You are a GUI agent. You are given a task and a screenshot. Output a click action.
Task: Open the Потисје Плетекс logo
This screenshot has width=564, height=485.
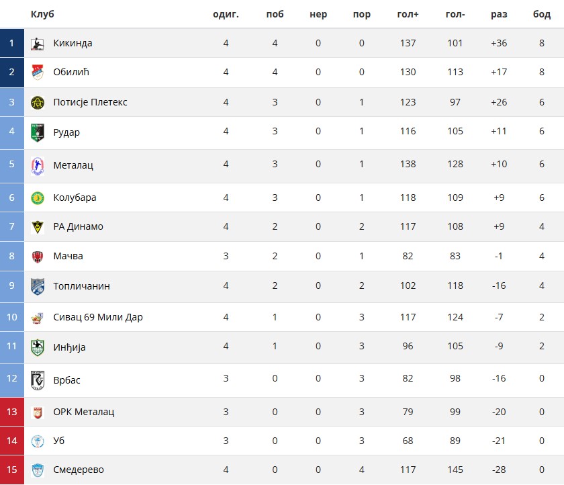pyautogui.click(x=38, y=103)
